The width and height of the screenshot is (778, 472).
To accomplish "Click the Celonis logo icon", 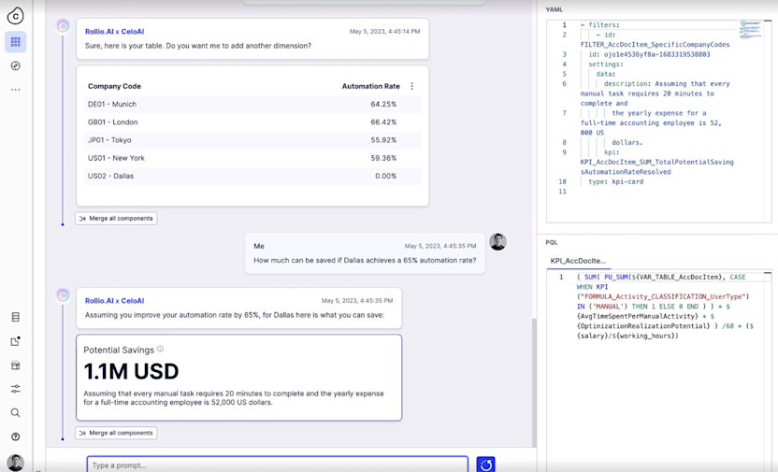I will click(x=15, y=16).
